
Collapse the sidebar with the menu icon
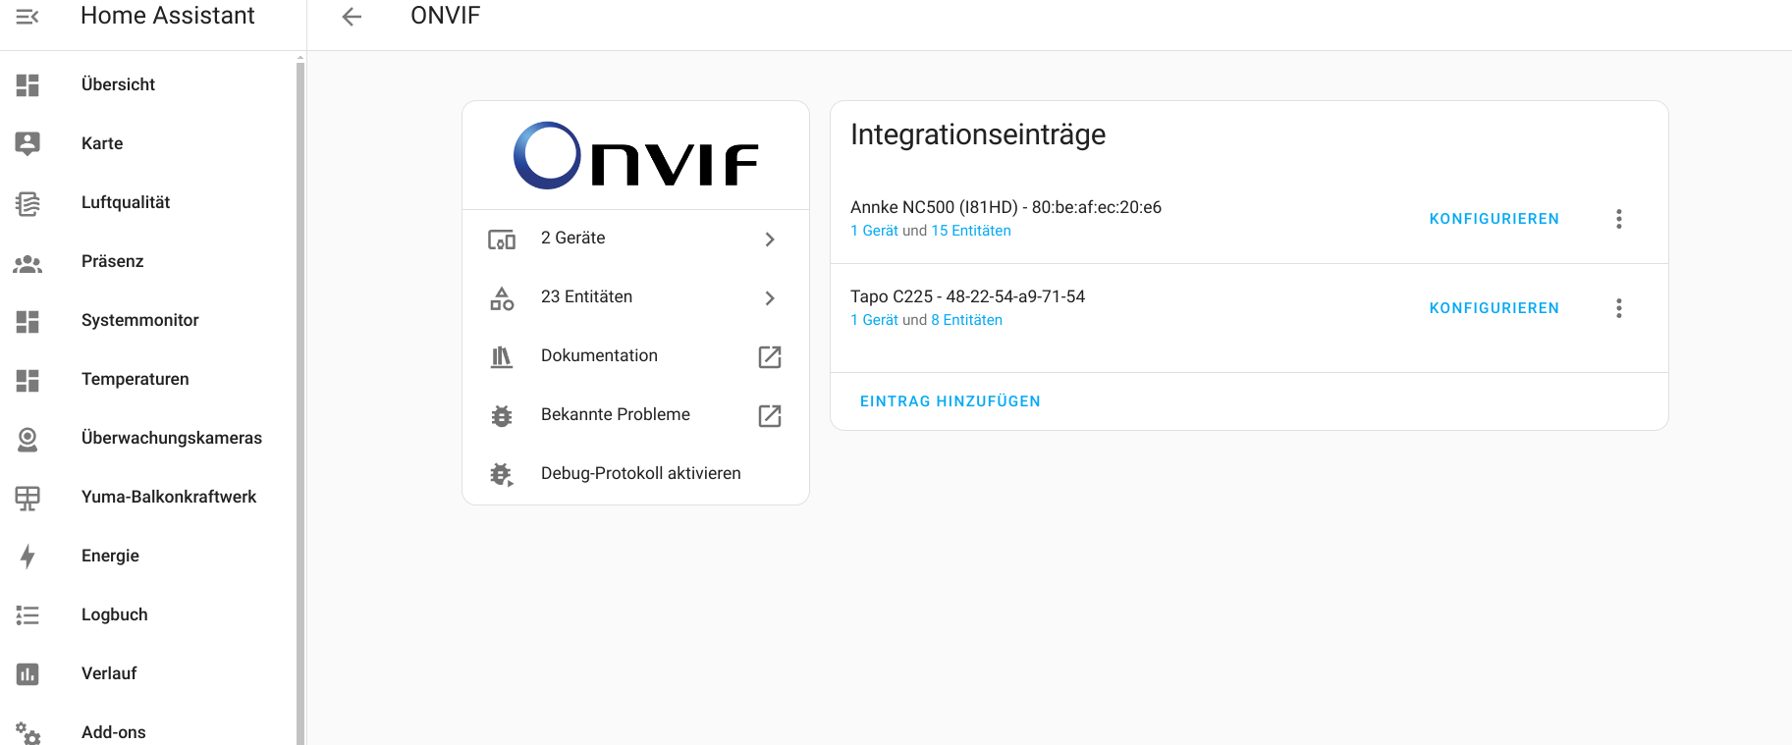pyautogui.click(x=27, y=17)
